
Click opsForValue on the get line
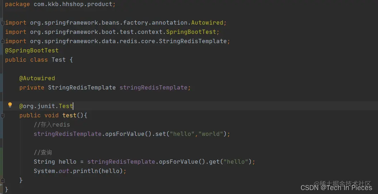click(x=179, y=162)
